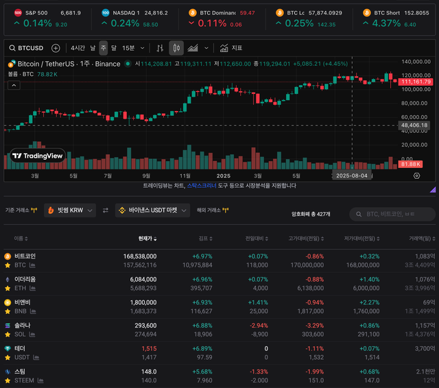Click the 111,161.79 price label
This screenshot has width=439, height=388.
416,82
